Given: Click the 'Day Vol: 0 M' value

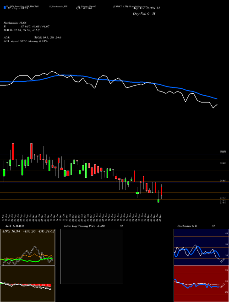Looking at the screenshot, I should click(144, 13).
